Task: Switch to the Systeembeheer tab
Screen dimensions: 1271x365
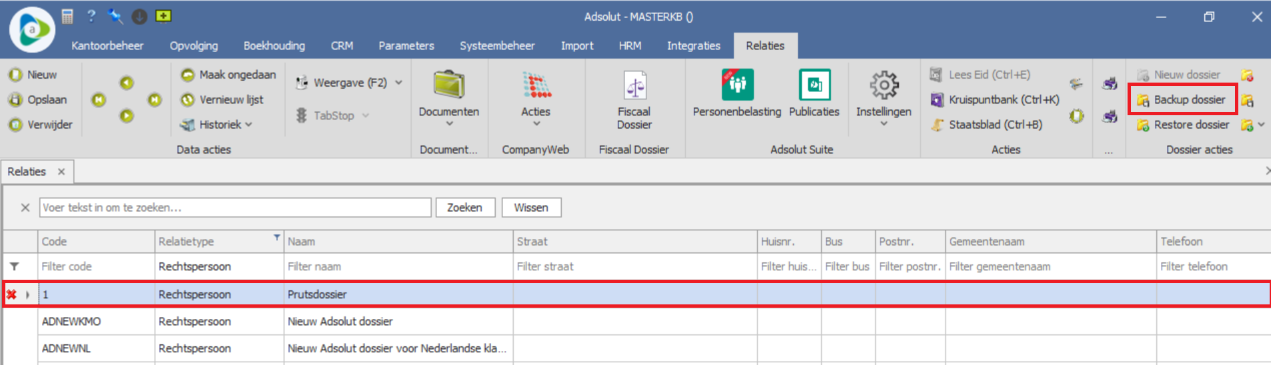Action: [x=497, y=45]
